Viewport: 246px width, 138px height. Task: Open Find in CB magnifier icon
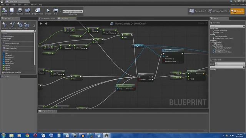point(20,11)
